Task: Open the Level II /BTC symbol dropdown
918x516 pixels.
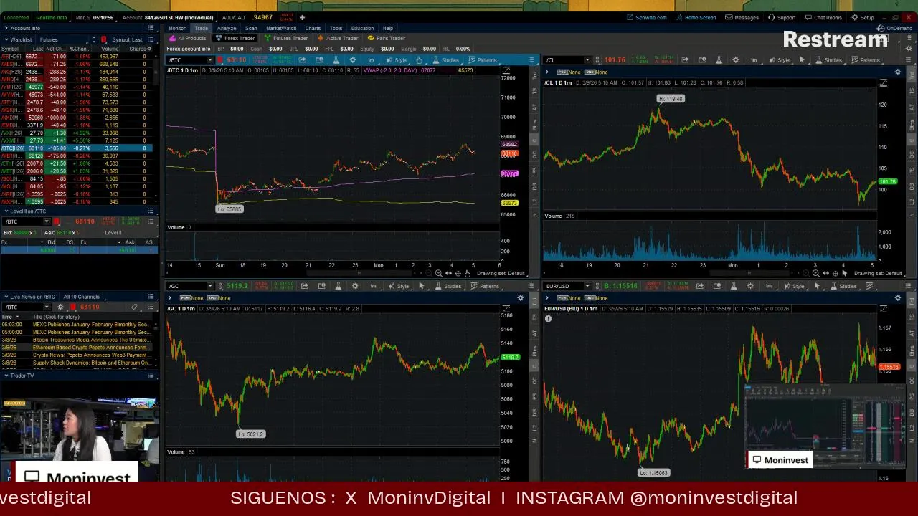Action: (x=47, y=221)
